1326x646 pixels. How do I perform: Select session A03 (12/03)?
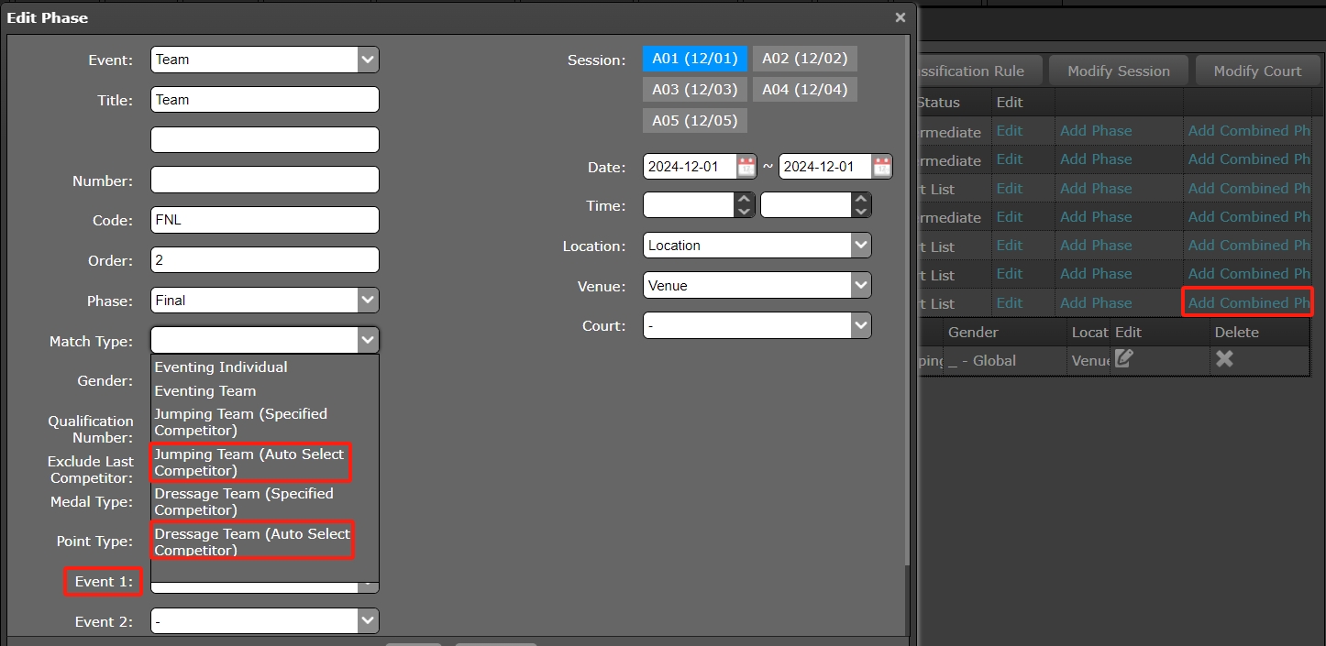coord(695,89)
